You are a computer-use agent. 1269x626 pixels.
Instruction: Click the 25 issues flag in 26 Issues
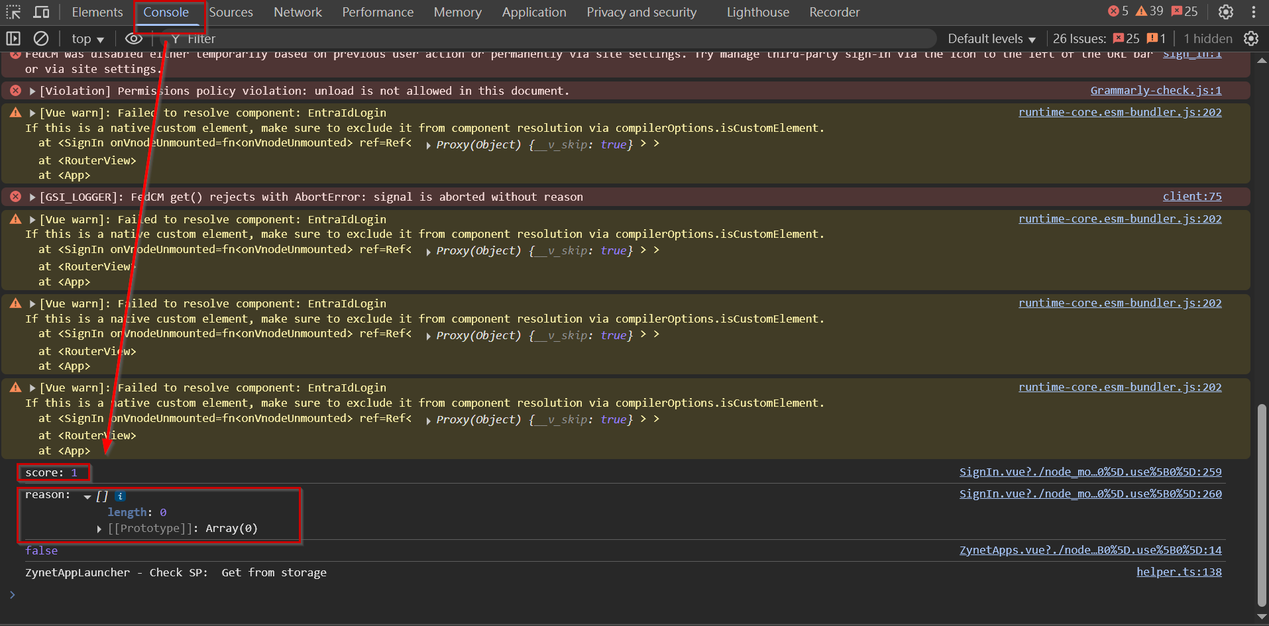pos(1127,38)
